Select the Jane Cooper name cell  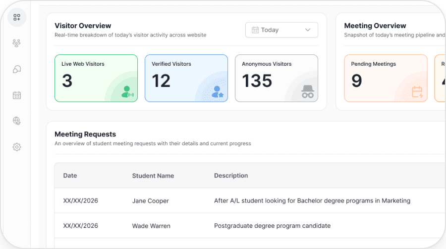point(151,201)
